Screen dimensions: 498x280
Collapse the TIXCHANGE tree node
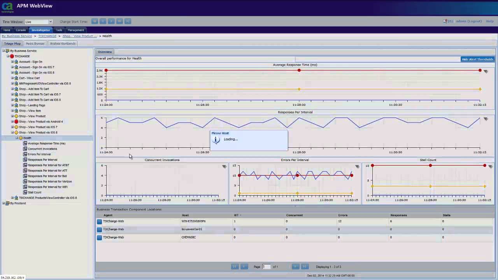pos(8,56)
